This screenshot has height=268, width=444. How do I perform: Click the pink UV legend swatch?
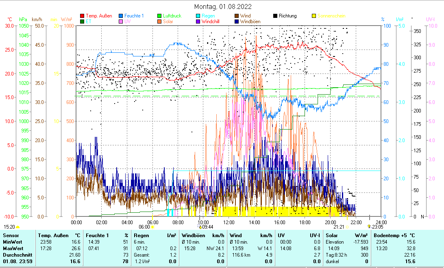(121, 22)
